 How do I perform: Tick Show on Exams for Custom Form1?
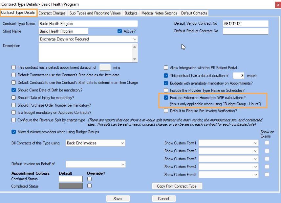(x=267, y=143)
